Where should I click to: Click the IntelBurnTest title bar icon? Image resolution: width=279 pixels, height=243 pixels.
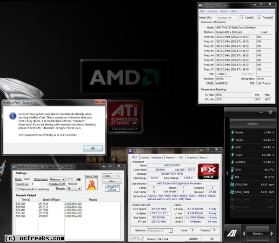click(14, 167)
